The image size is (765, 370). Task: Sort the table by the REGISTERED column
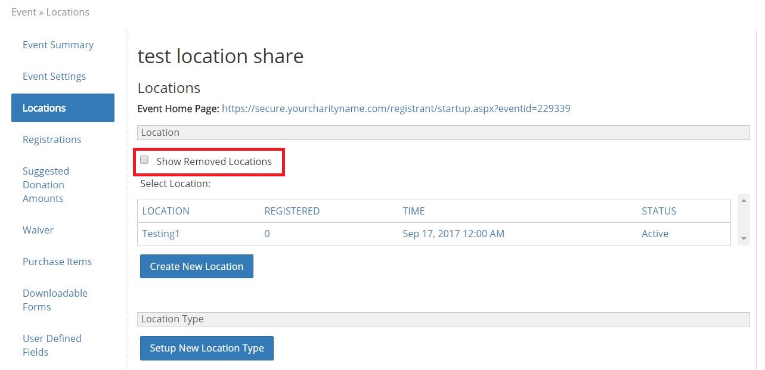pyautogui.click(x=292, y=211)
